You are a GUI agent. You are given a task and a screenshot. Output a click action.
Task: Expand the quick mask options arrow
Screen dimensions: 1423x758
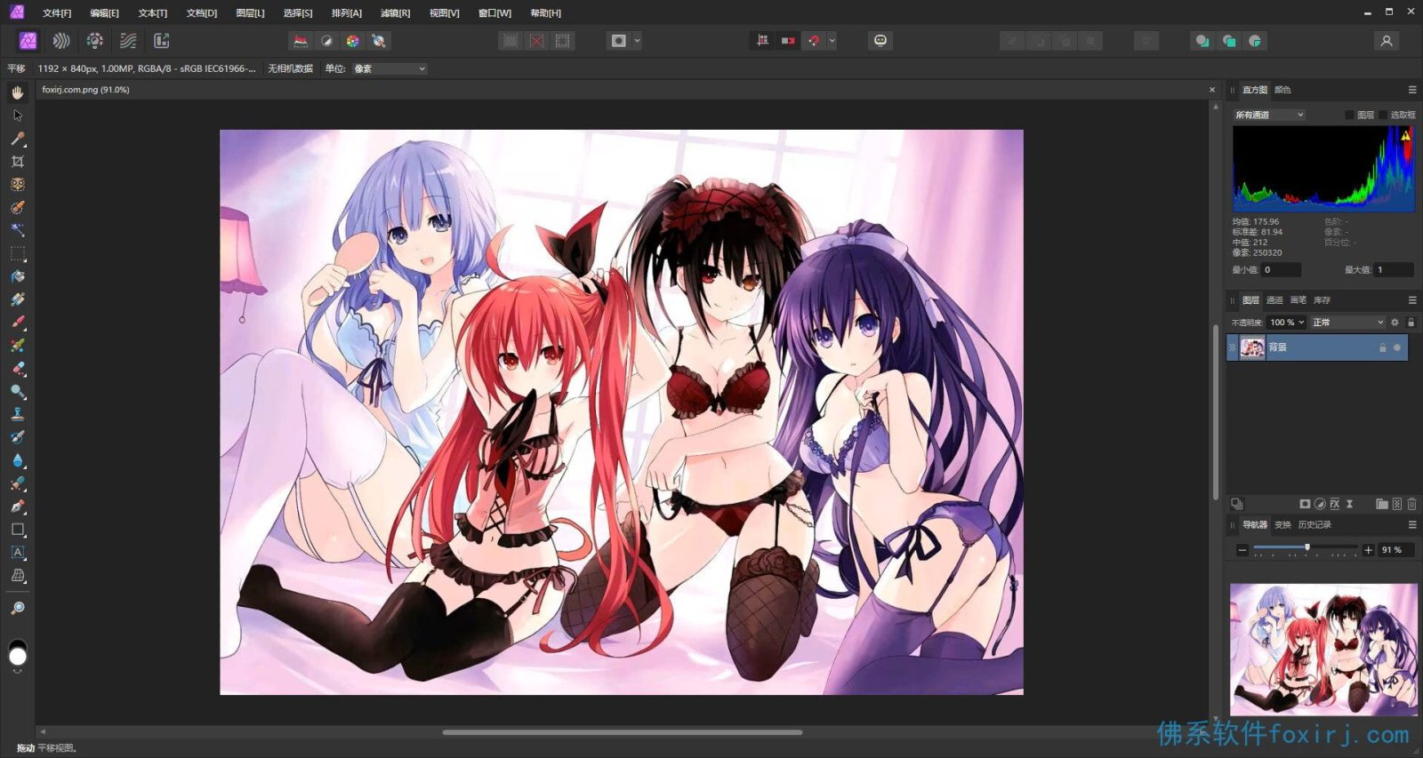coord(637,41)
